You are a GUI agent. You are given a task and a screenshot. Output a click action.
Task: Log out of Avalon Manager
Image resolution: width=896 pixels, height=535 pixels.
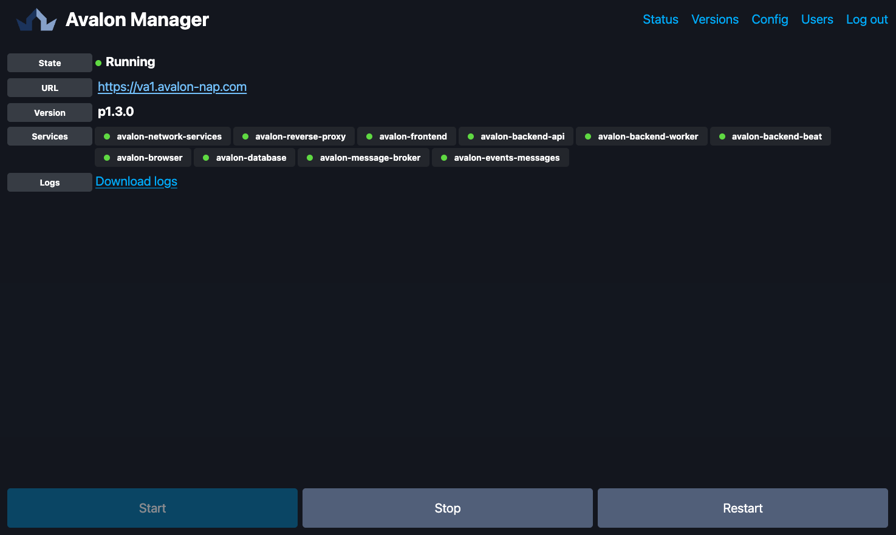click(x=867, y=19)
